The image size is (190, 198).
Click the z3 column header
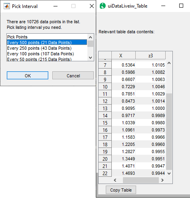point(150,55)
